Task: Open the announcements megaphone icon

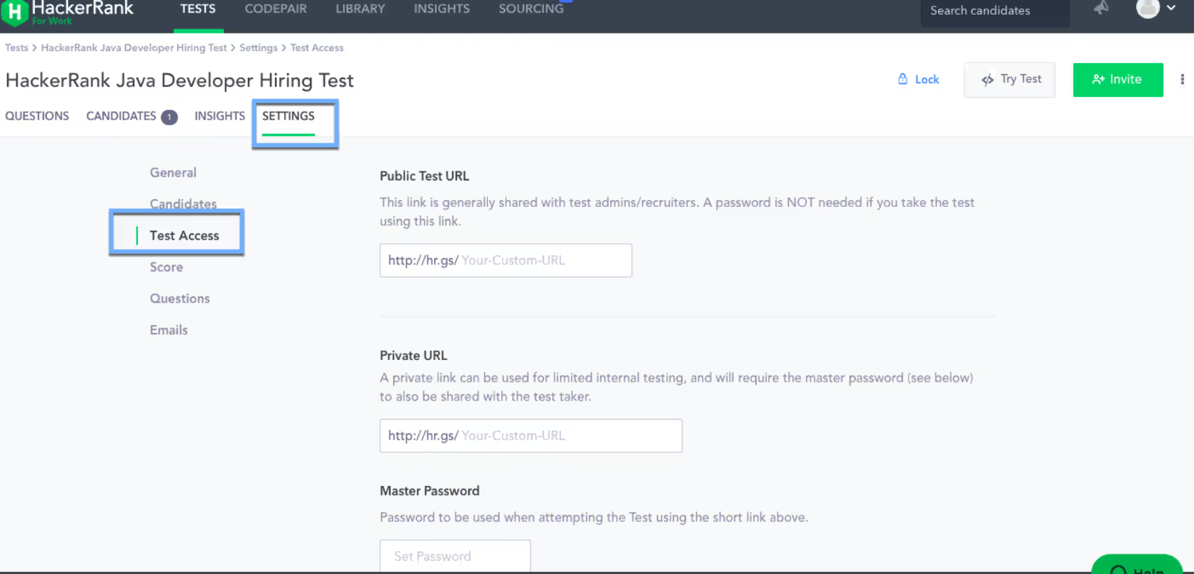Action: point(1102,8)
